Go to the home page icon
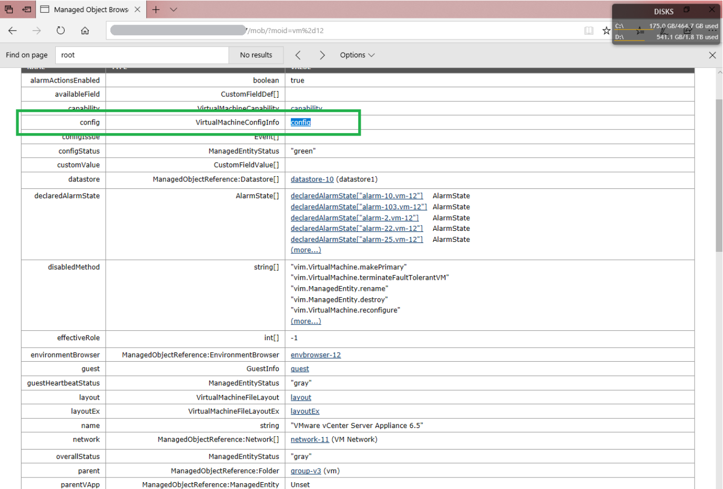Screen dimensions: 723x489 pos(85,30)
